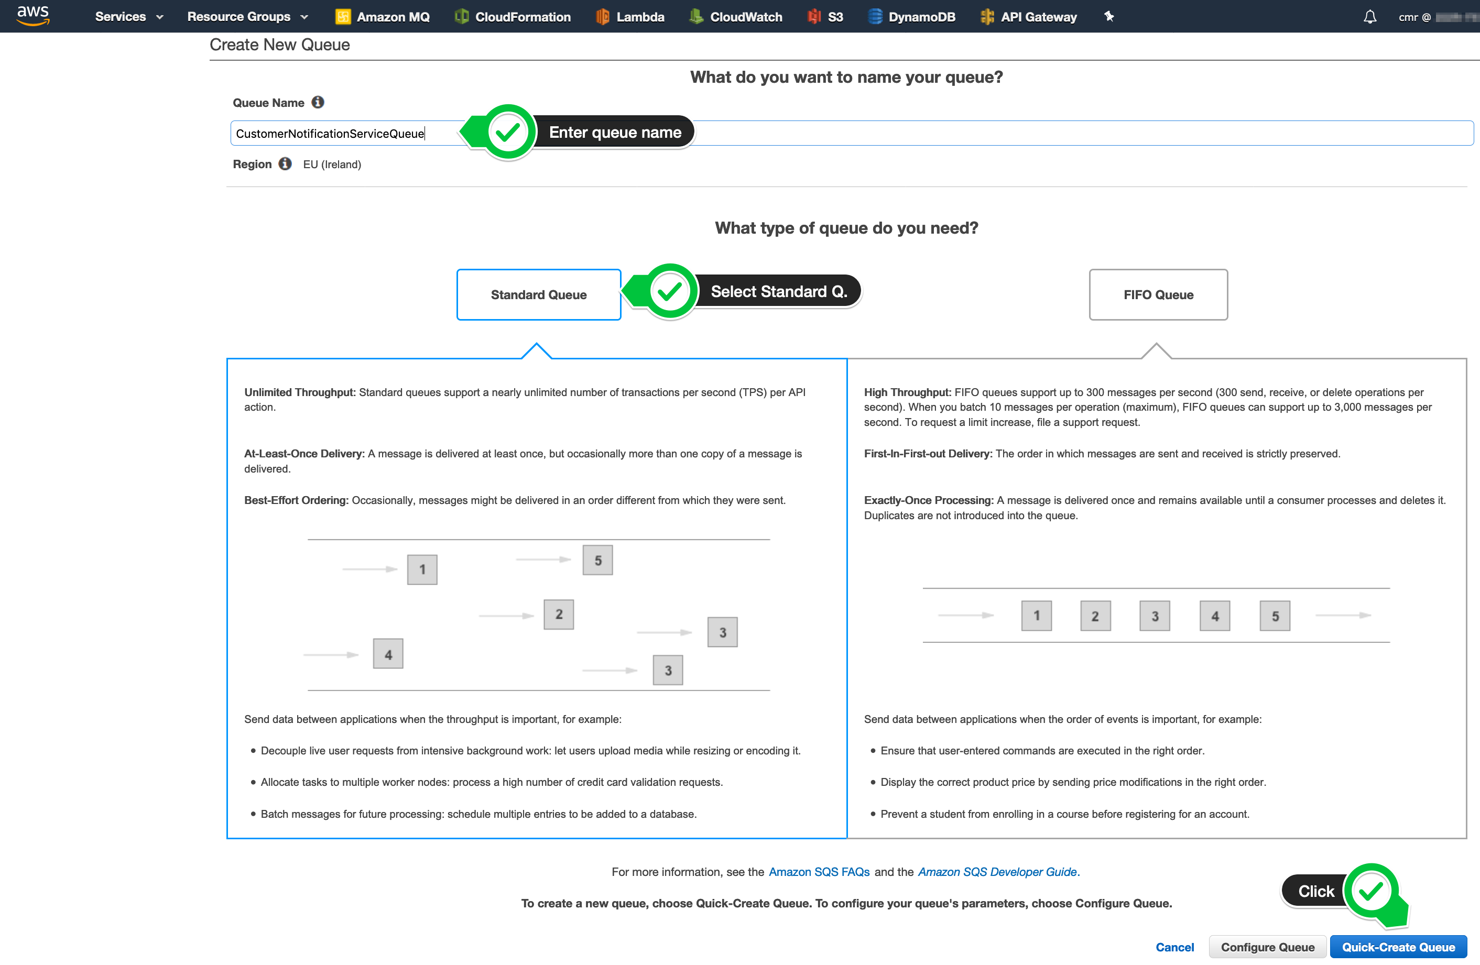The width and height of the screenshot is (1480, 965).
Task: Click the Standard queue description panel
Action: 537,598
